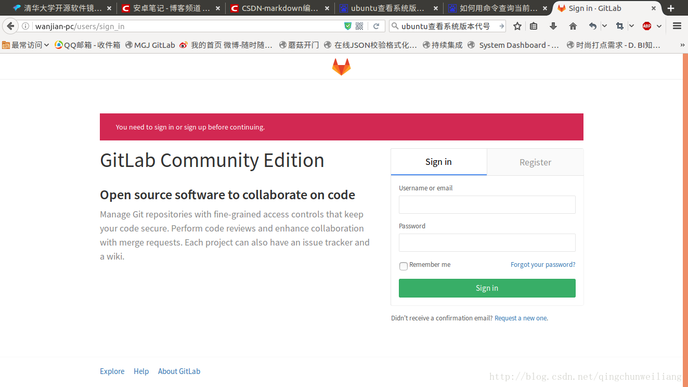Image resolution: width=688 pixels, height=387 pixels.
Task: Click the undo arrow toolbar icon
Action: pyautogui.click(x=593, y=26)
